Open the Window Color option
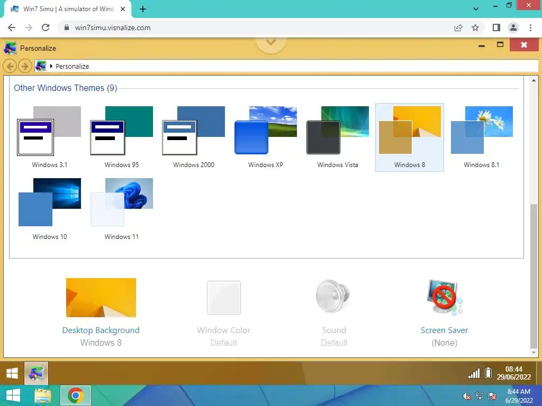 coord(224,330)
